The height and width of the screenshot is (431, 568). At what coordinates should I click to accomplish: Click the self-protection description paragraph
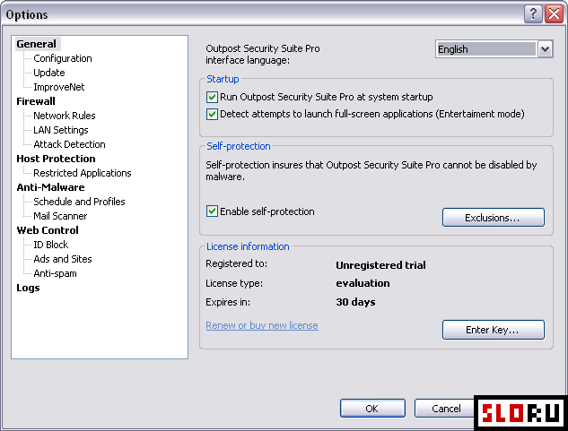point(371,170)
